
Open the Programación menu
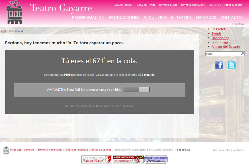click(x=88, y=18)
